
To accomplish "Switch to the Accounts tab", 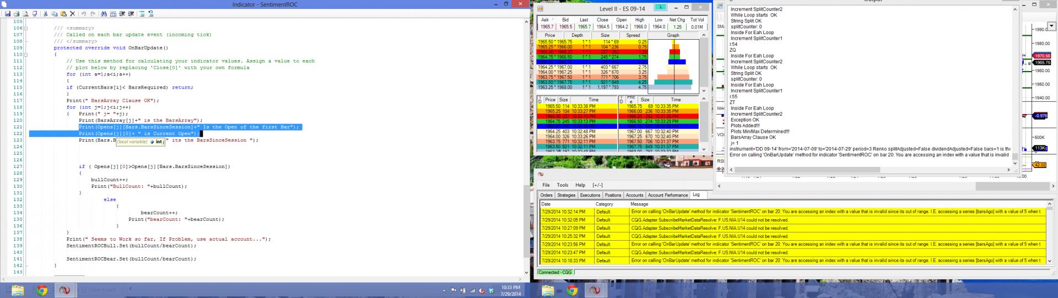I will point(634,195).
